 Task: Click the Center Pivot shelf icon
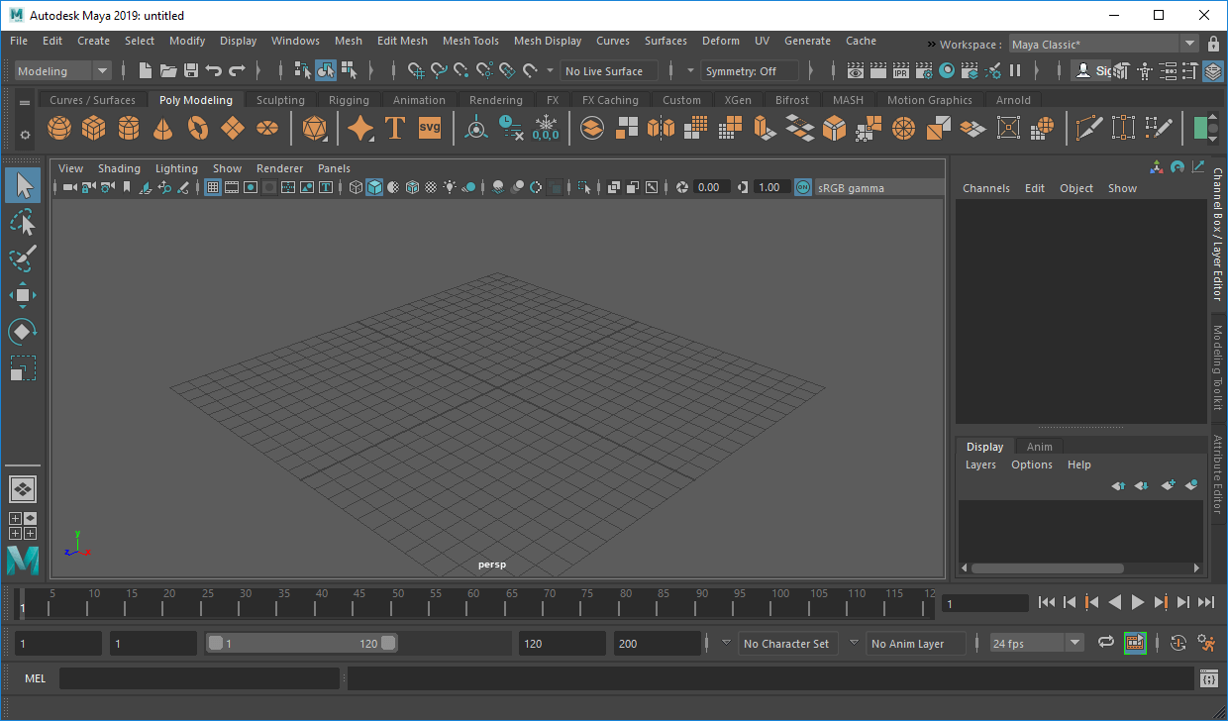pos(476,129)
